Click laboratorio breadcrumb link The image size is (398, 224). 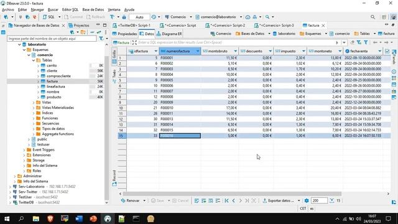pos(284,34)
